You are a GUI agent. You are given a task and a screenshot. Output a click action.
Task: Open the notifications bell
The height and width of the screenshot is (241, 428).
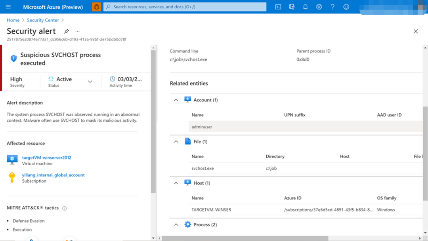pos(306,7)
